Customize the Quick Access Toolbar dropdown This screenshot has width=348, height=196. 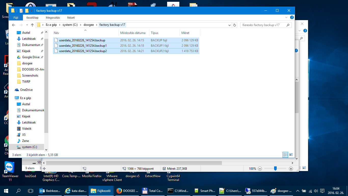[x=31, y=11]
